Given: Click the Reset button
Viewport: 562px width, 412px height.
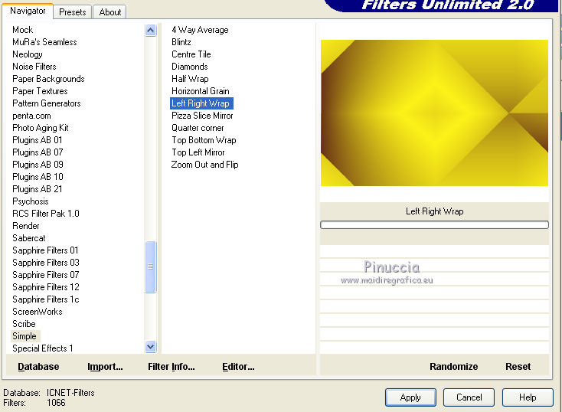Looking at the screenshot, I should pyautogui.click(x=518, y=367).
